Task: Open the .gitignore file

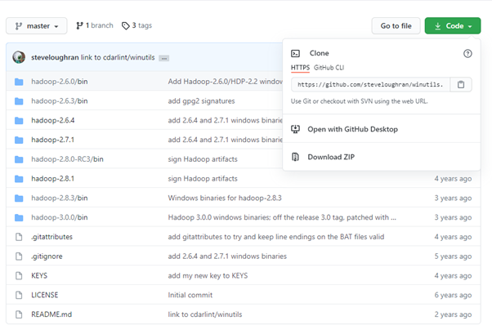Action: click(x=47, y=256)
